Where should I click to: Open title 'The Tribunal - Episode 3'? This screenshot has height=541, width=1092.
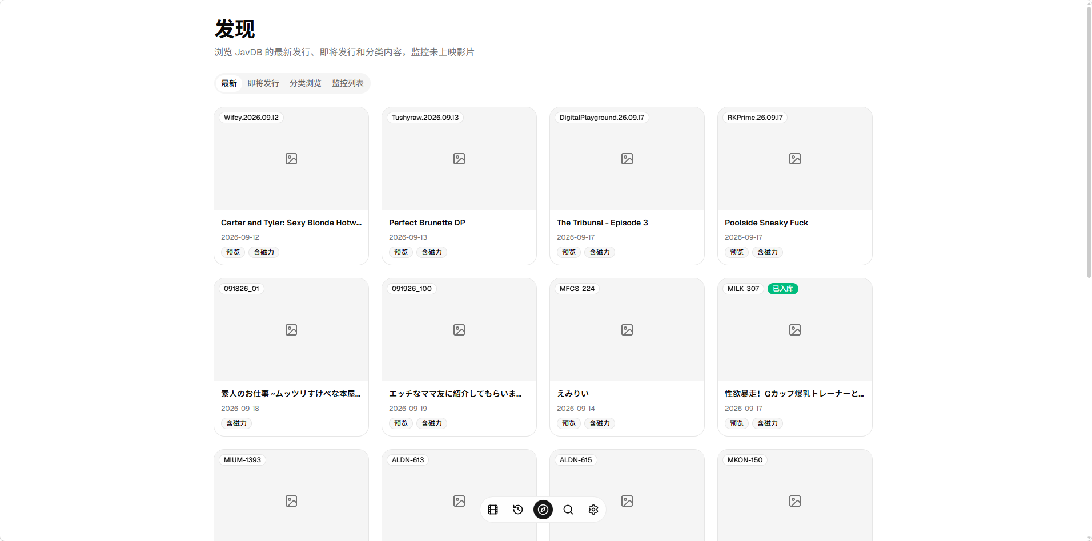[x=603, y=223]
